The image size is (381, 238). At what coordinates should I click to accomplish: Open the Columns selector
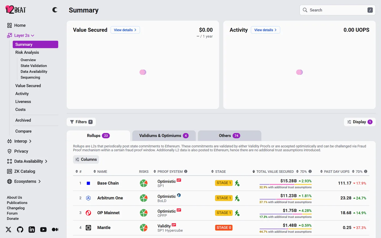point(86,159)
